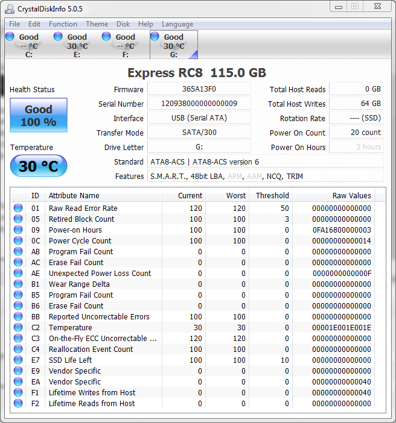Click the Good 100 % health status button

pyautogui.click(x=39, y=116)
